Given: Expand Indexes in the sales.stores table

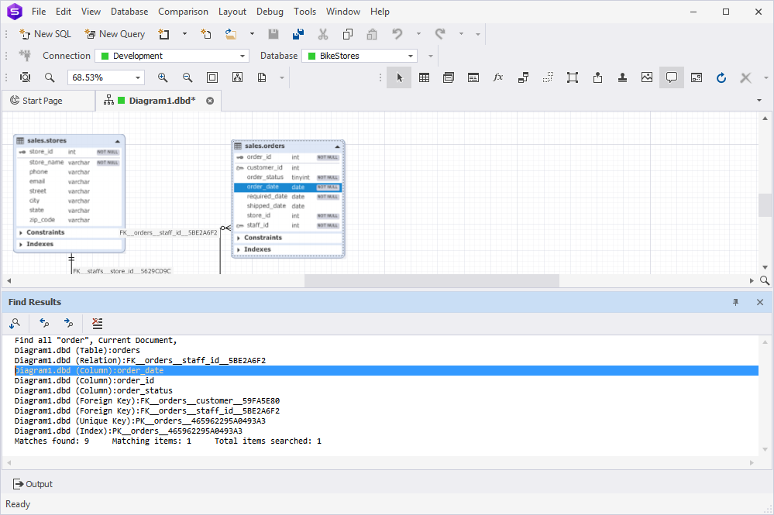Looking at the screenshot, I should 21,245.
